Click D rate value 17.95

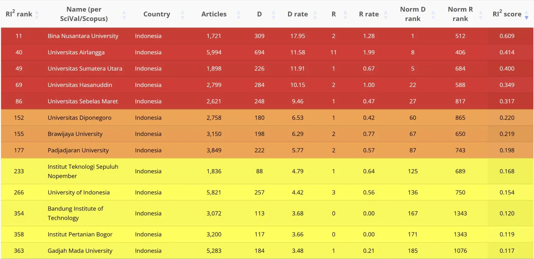tap(298, 36)
